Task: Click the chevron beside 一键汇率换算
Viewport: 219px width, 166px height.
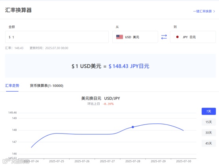Action: tap(214, 11)
